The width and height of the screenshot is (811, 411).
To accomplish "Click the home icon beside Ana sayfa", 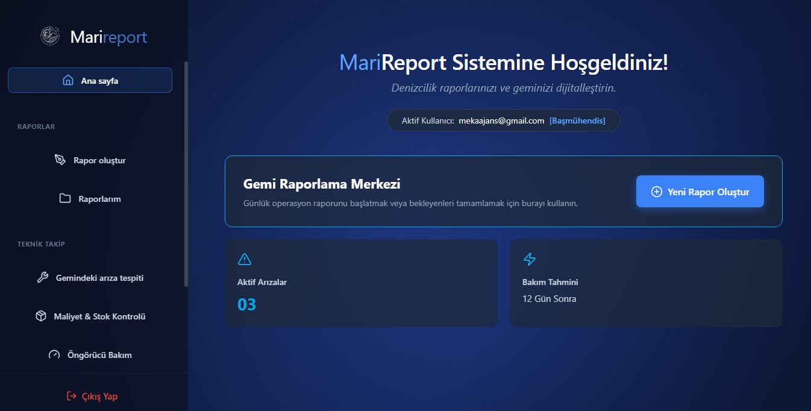I will (68, 80).
